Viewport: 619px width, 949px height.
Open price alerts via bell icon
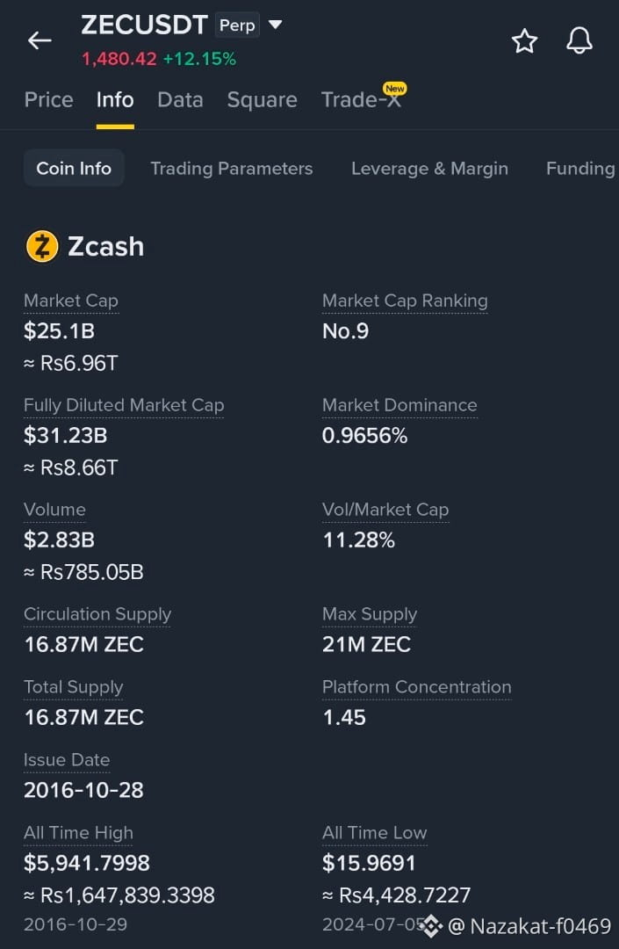tap(579, 41)
